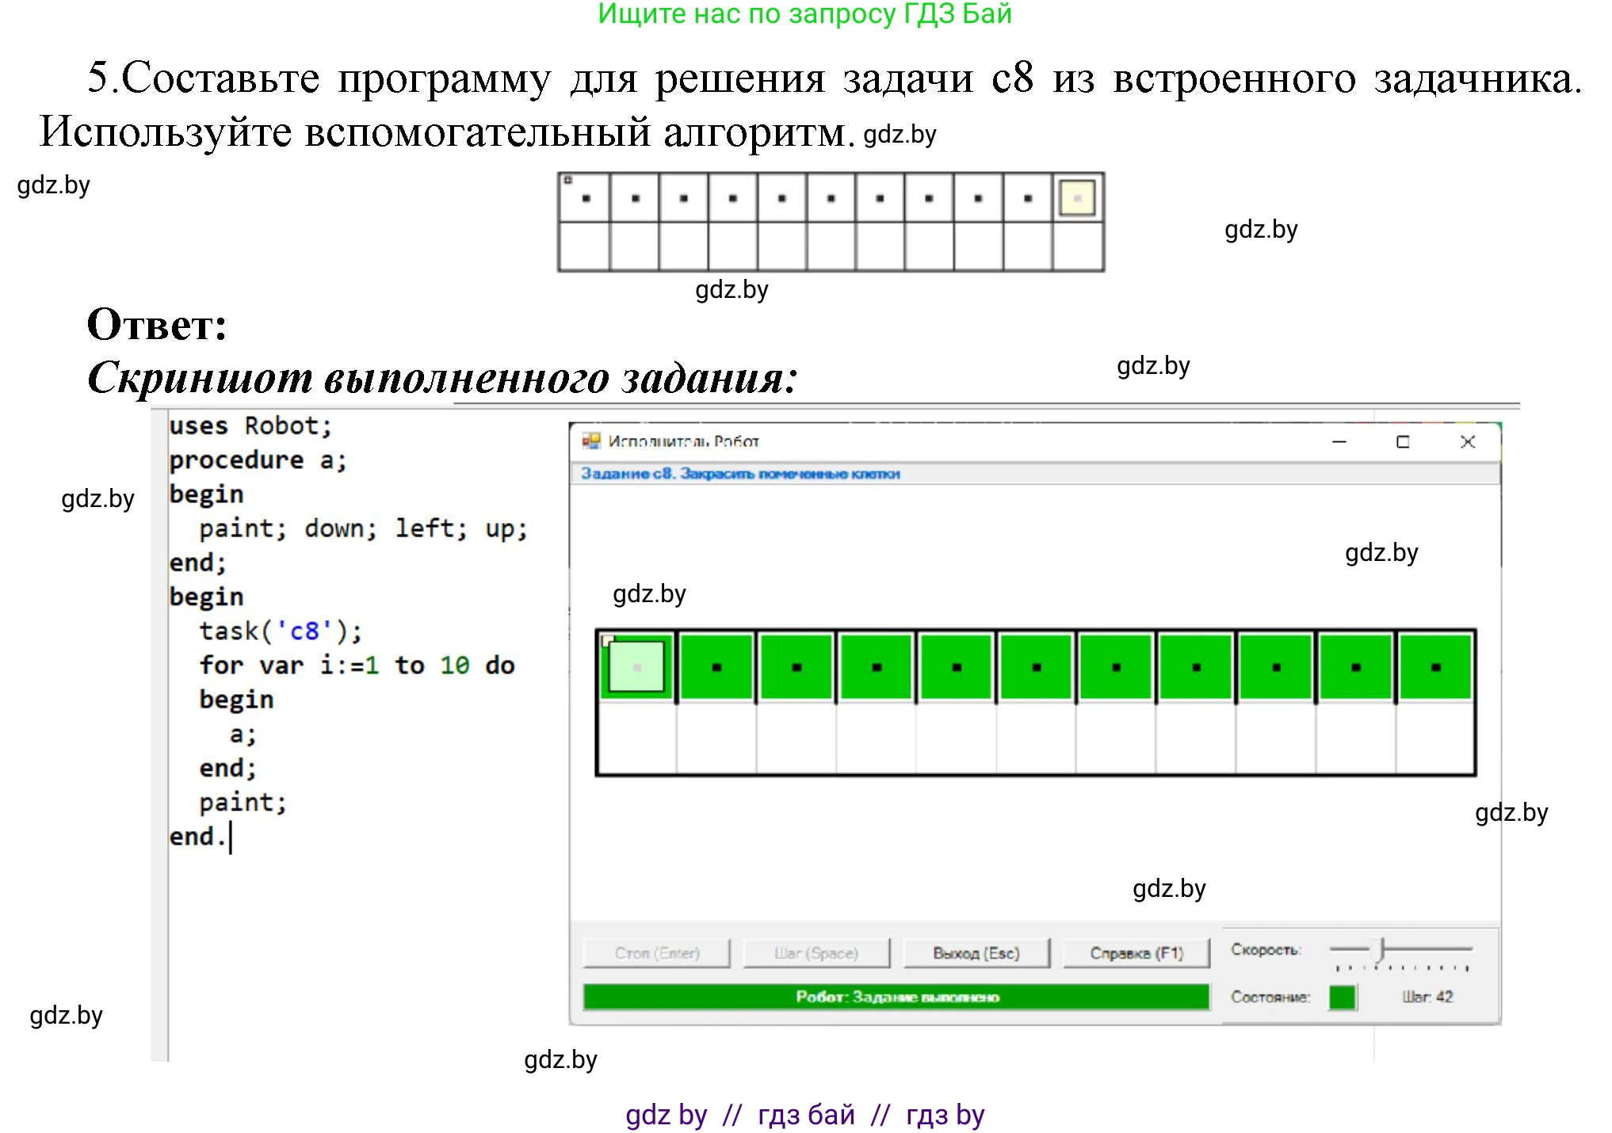Click inside the program code editor area
Image resolution: width=1612 pixels, height=1133 pixels.
[x=333, y=634]
